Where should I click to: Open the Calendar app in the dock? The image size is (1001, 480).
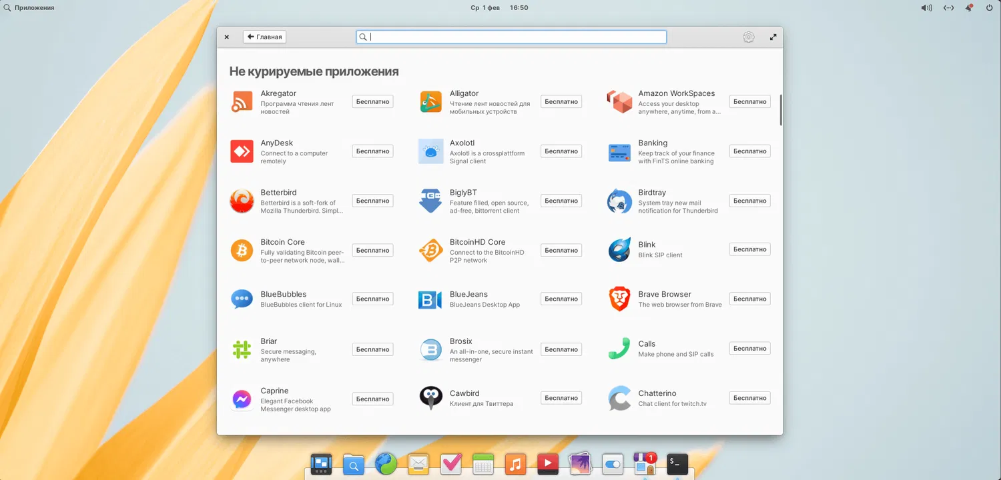(x=483, y=463)
